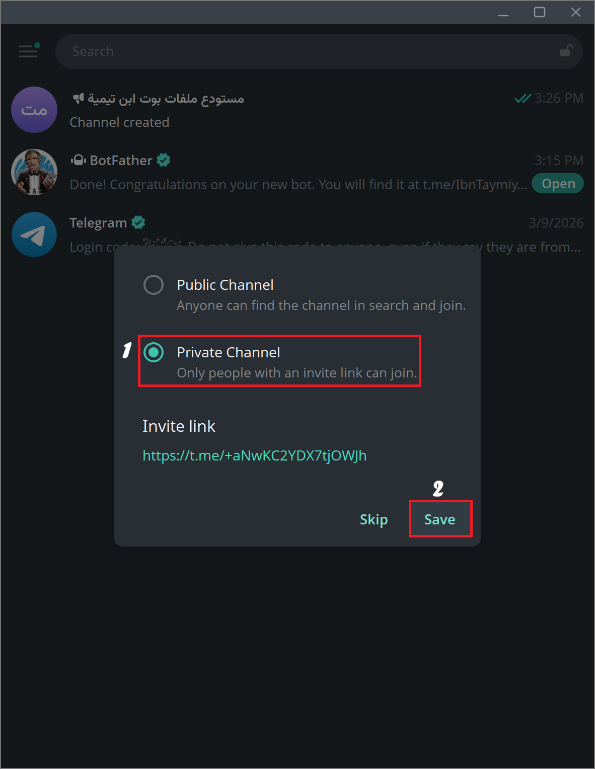Open the invite link https://t.me/+aNwKC2YDX7tjOWJh
595x769 pixels.
coord(254,455)
